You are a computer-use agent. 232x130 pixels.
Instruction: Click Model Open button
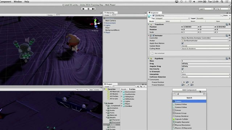(218, 21)
